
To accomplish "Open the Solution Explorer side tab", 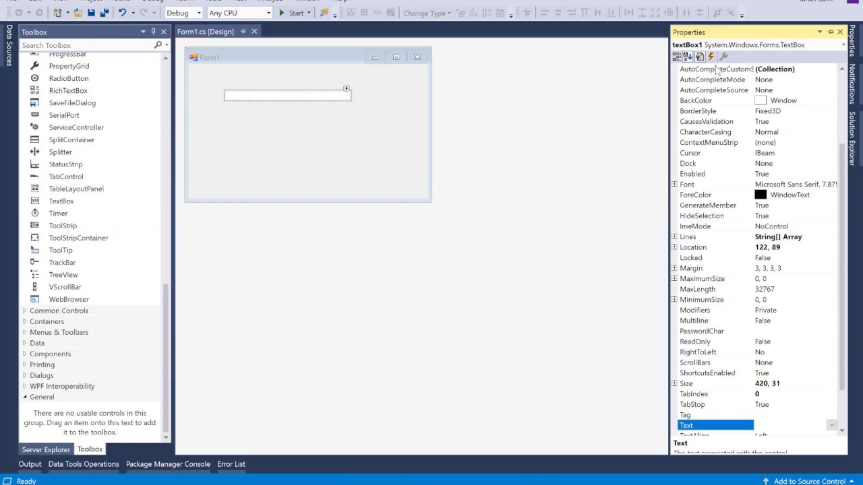I will 852,139.
